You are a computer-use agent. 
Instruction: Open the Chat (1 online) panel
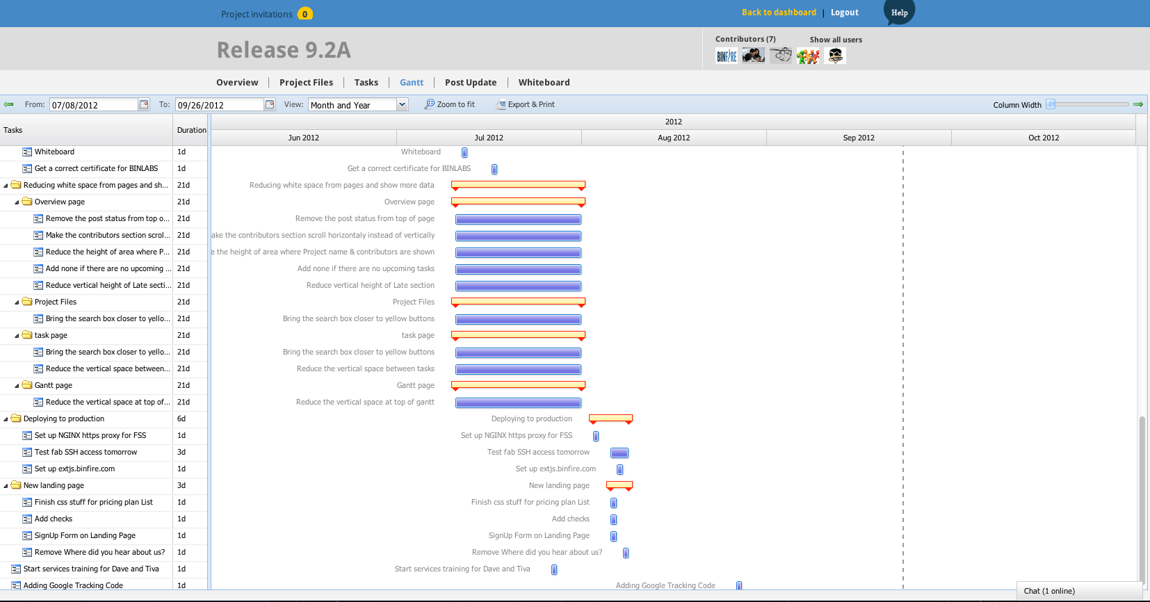pos(1049,591)
